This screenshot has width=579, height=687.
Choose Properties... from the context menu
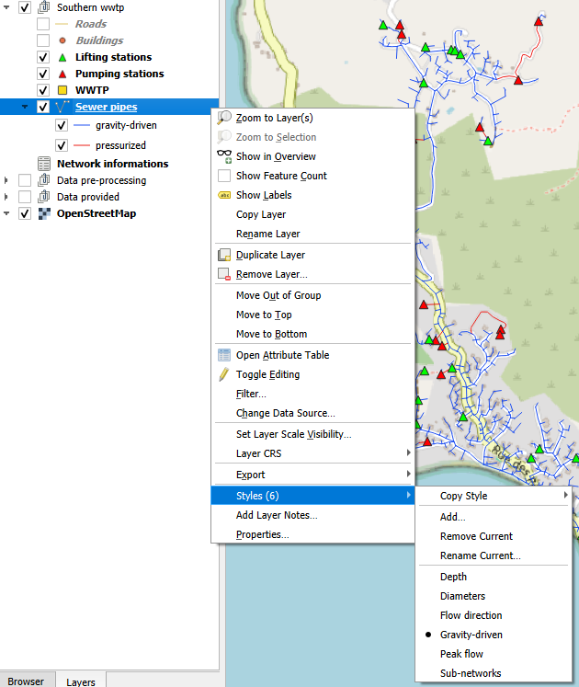coord(262,534)
